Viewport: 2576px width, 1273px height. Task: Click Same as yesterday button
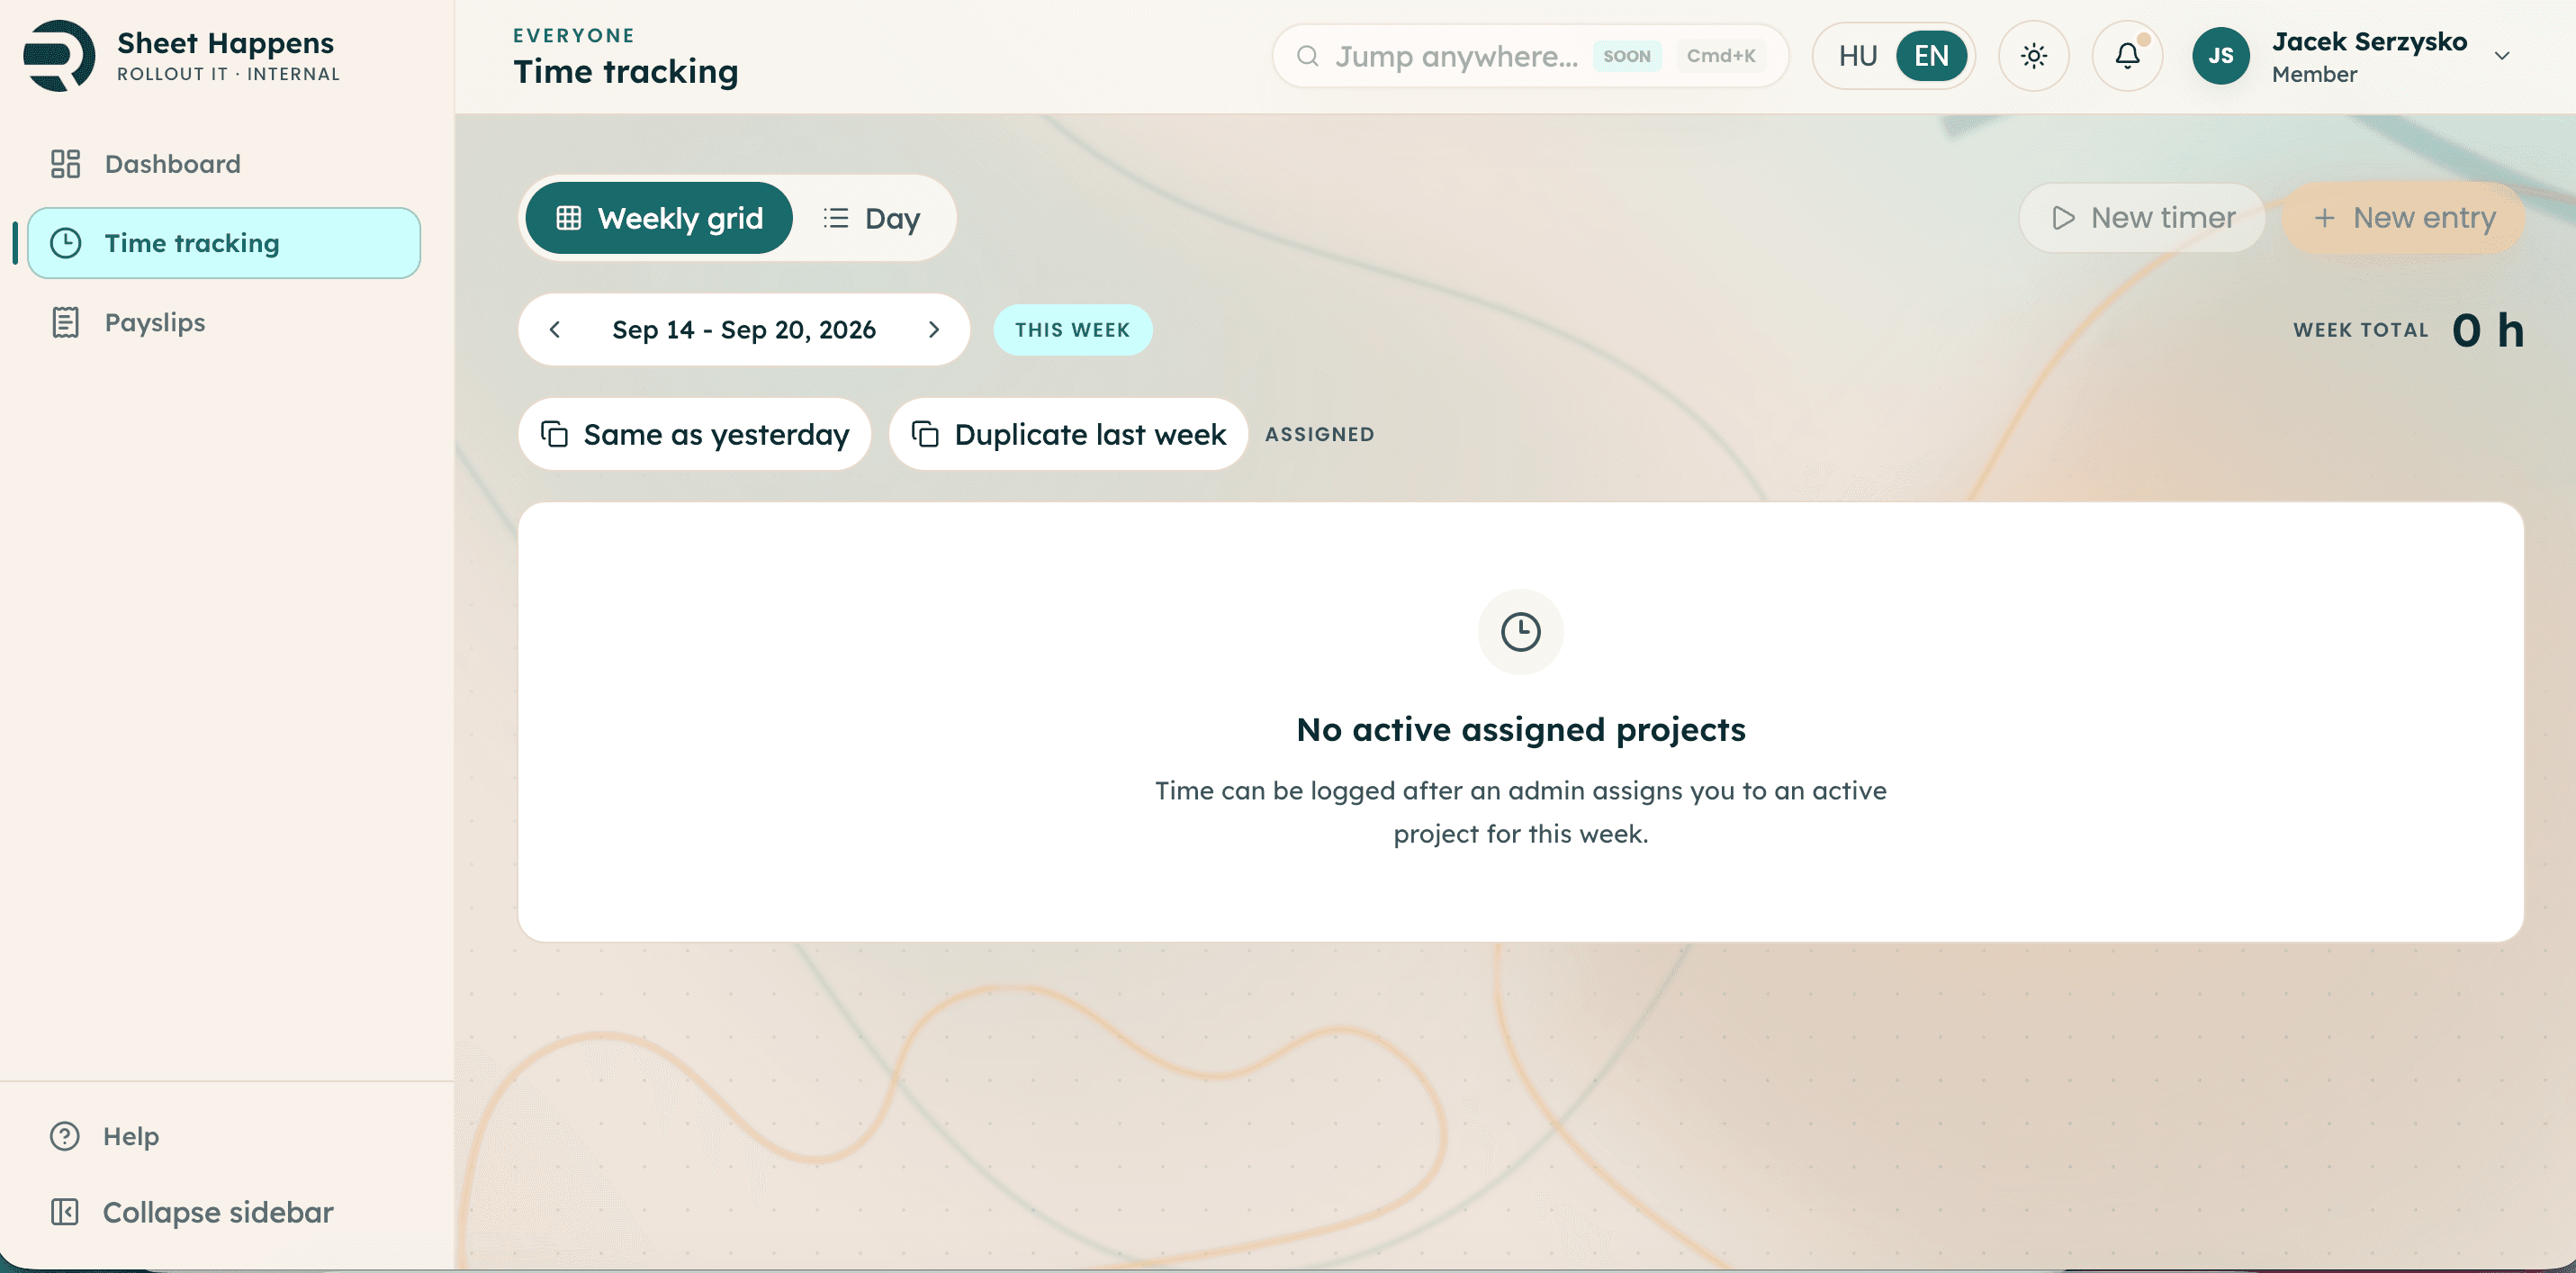point(694,434)
